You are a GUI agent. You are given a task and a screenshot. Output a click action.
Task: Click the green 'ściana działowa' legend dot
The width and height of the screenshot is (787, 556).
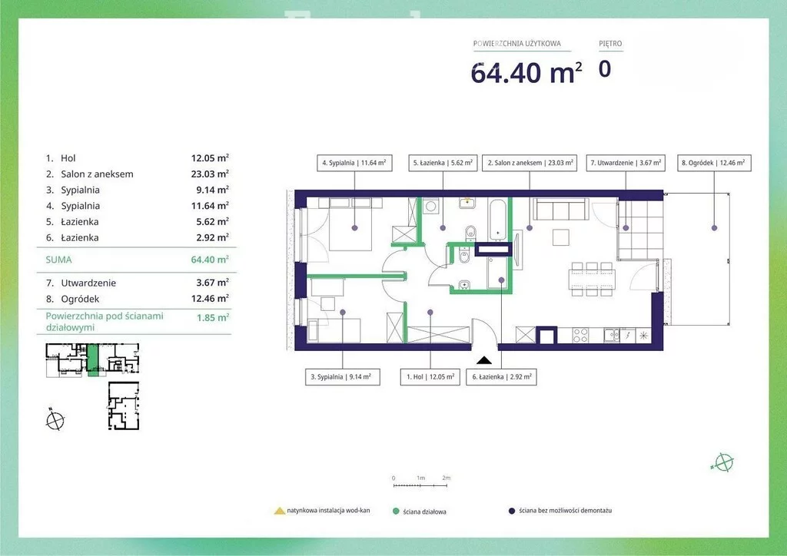point(395,511)
